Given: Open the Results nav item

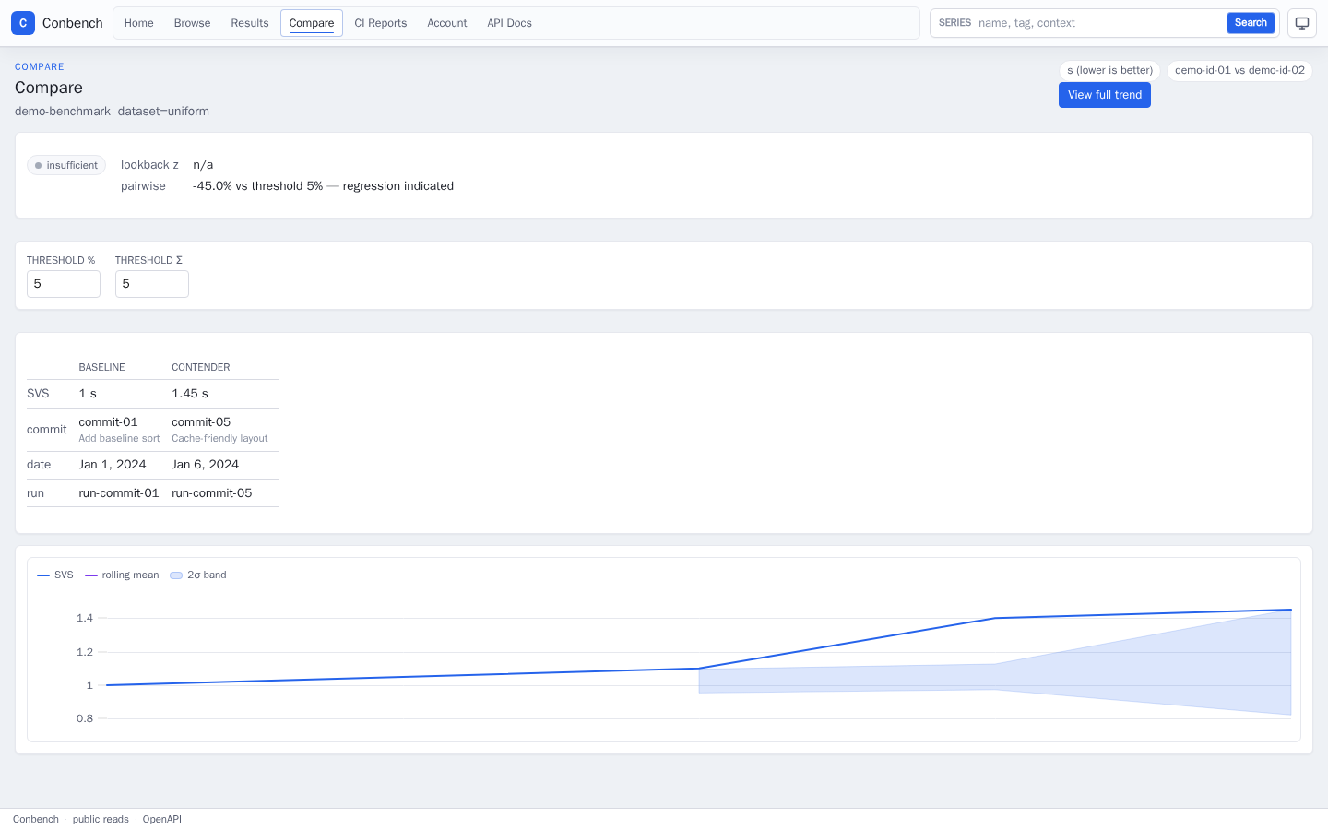Looking at the screenshot, I should coord(250,23).
